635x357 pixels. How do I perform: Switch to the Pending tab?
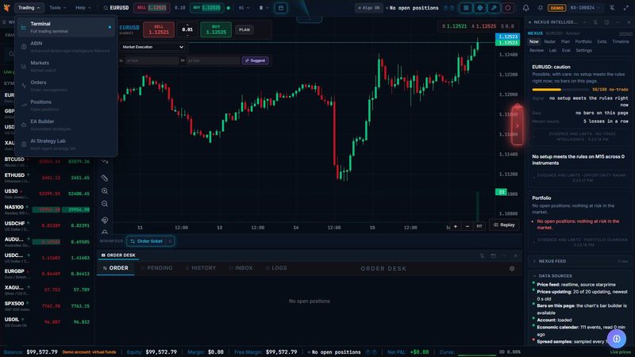pyautogui.click(x=156, y=268)
